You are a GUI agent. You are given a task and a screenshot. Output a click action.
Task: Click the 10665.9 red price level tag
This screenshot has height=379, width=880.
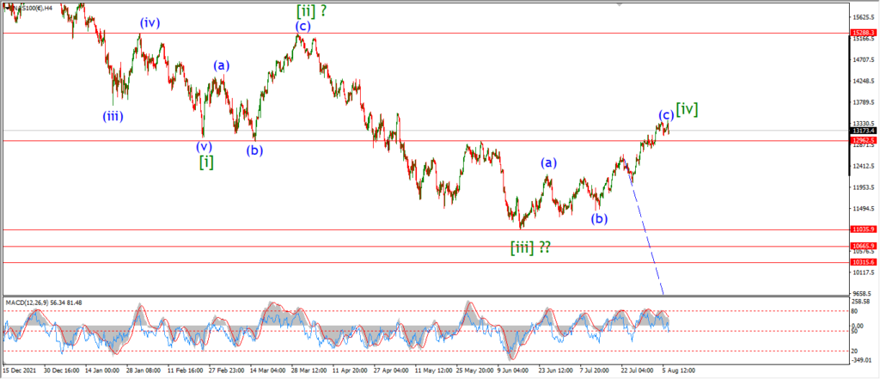point(863,246)
